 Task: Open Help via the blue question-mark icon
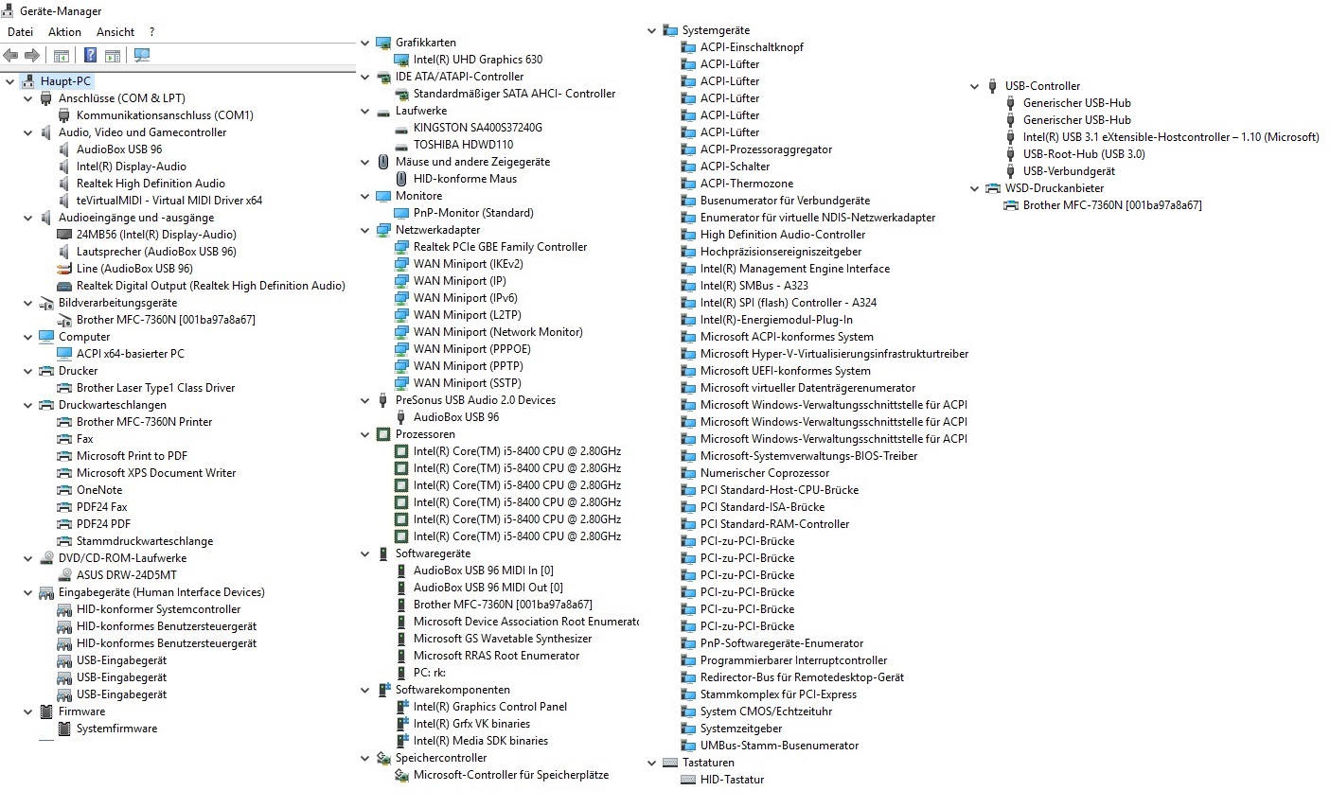pyautogui.click(x=90, y=55)
